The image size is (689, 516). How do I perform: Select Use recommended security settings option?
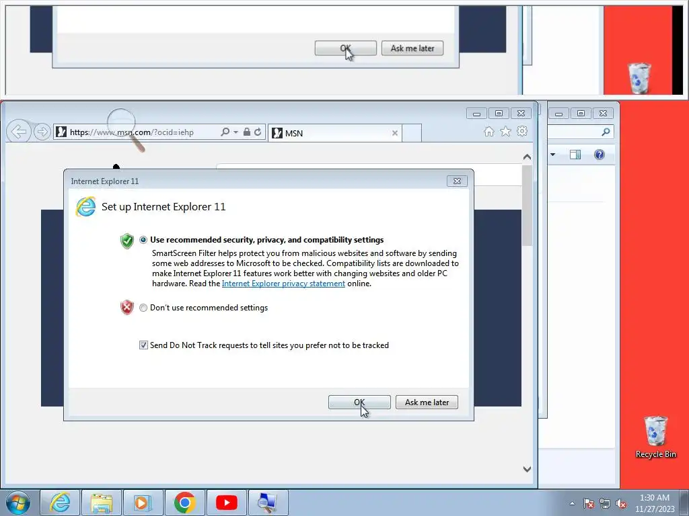tap(143, 240)
